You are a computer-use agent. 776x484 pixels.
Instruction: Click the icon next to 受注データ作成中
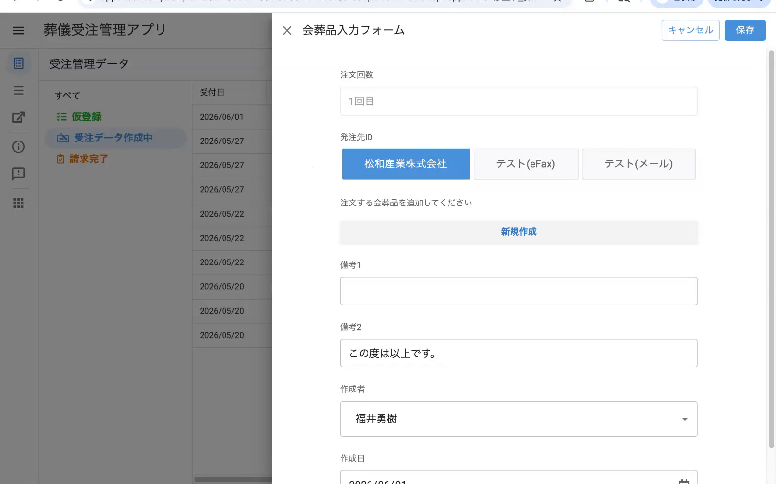pos(63,138)
